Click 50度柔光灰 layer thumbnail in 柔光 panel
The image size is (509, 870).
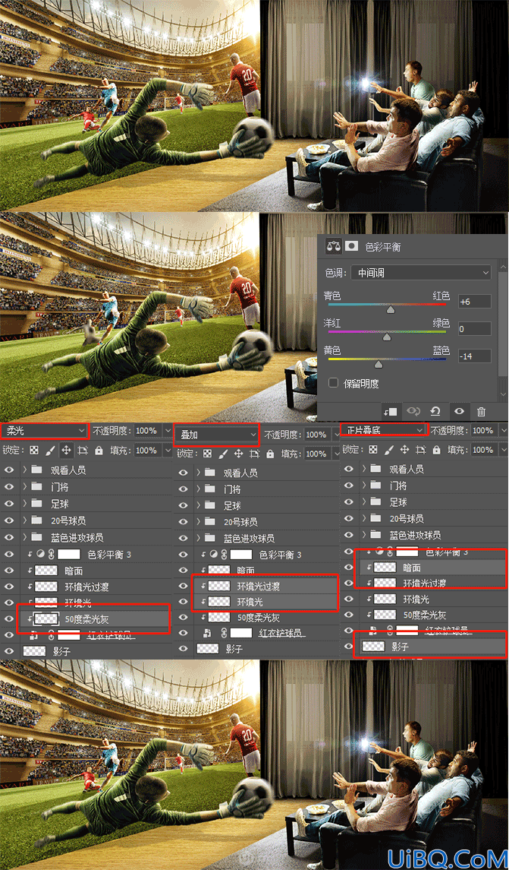point(46,618)
